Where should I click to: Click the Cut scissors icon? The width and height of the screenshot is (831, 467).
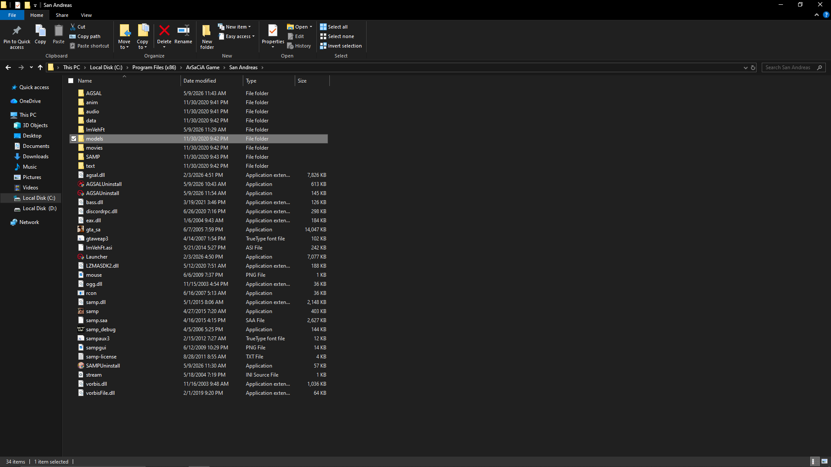pos(73,27)
